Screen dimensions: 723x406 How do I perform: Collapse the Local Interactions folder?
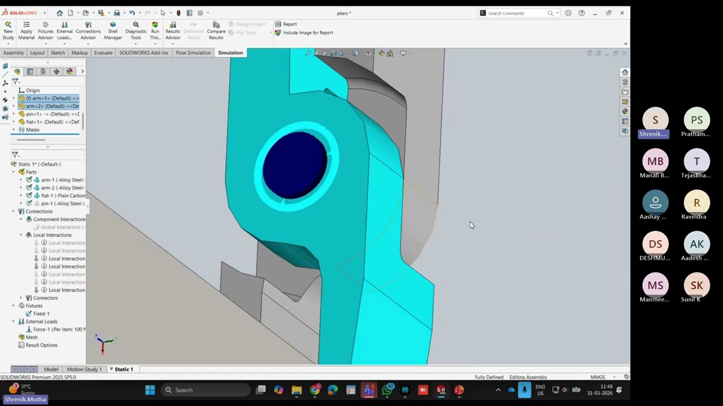point(21,235)
